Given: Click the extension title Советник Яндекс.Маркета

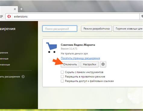Looking at the screenshot, I should (x=78, y=45).
